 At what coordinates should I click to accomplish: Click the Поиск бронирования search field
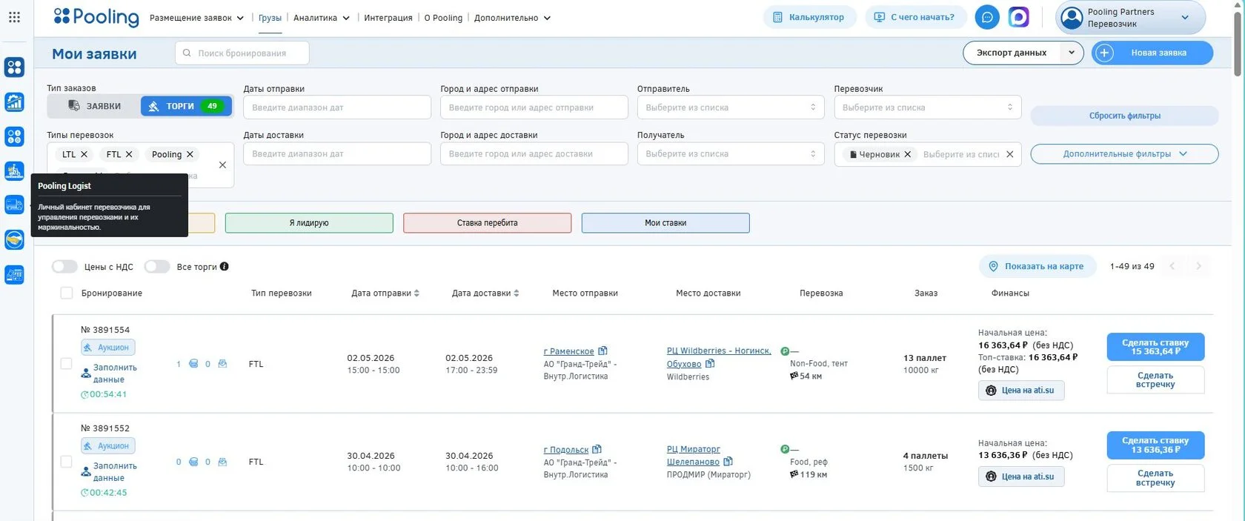(x=242, y=53)
